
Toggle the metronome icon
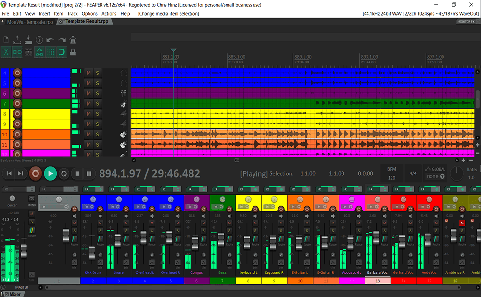click(73, 40)
